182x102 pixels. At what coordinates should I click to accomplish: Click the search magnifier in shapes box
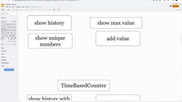(x=16, y=14)
